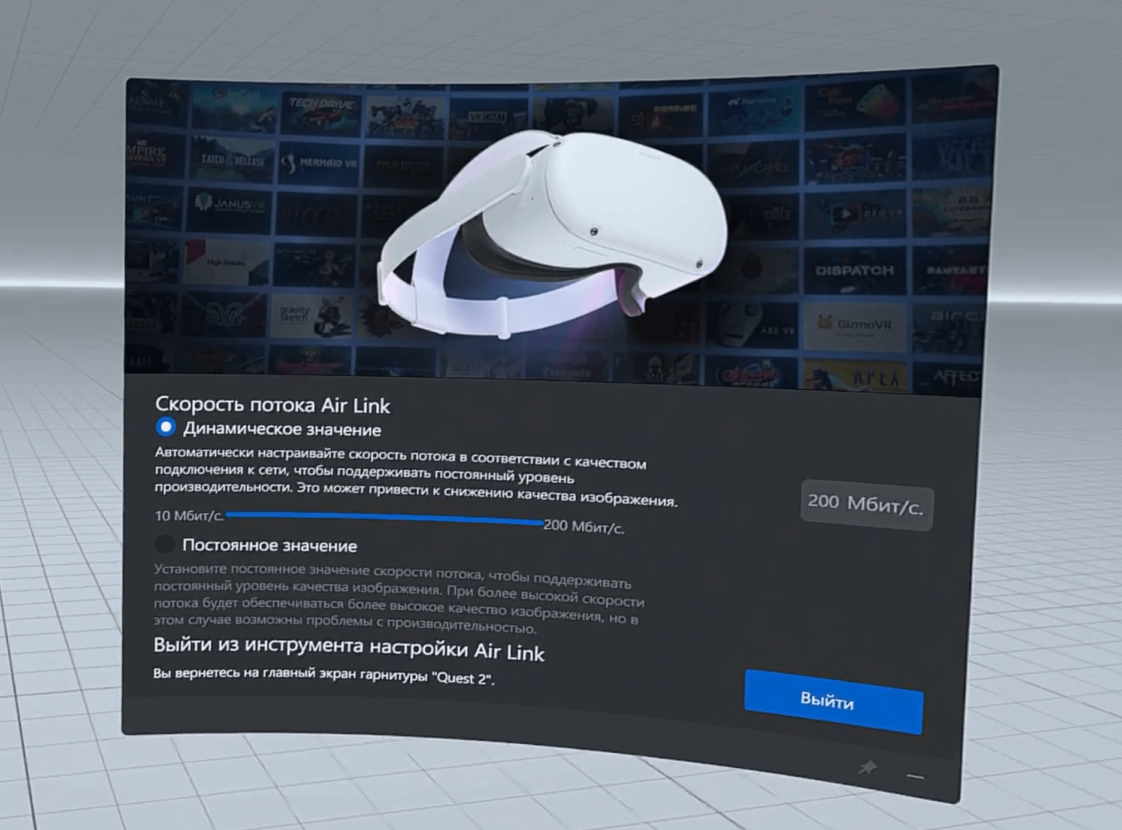Click the Air Link bitrate slider track
Screen dimensions: 1122x830
click(383, 517)
